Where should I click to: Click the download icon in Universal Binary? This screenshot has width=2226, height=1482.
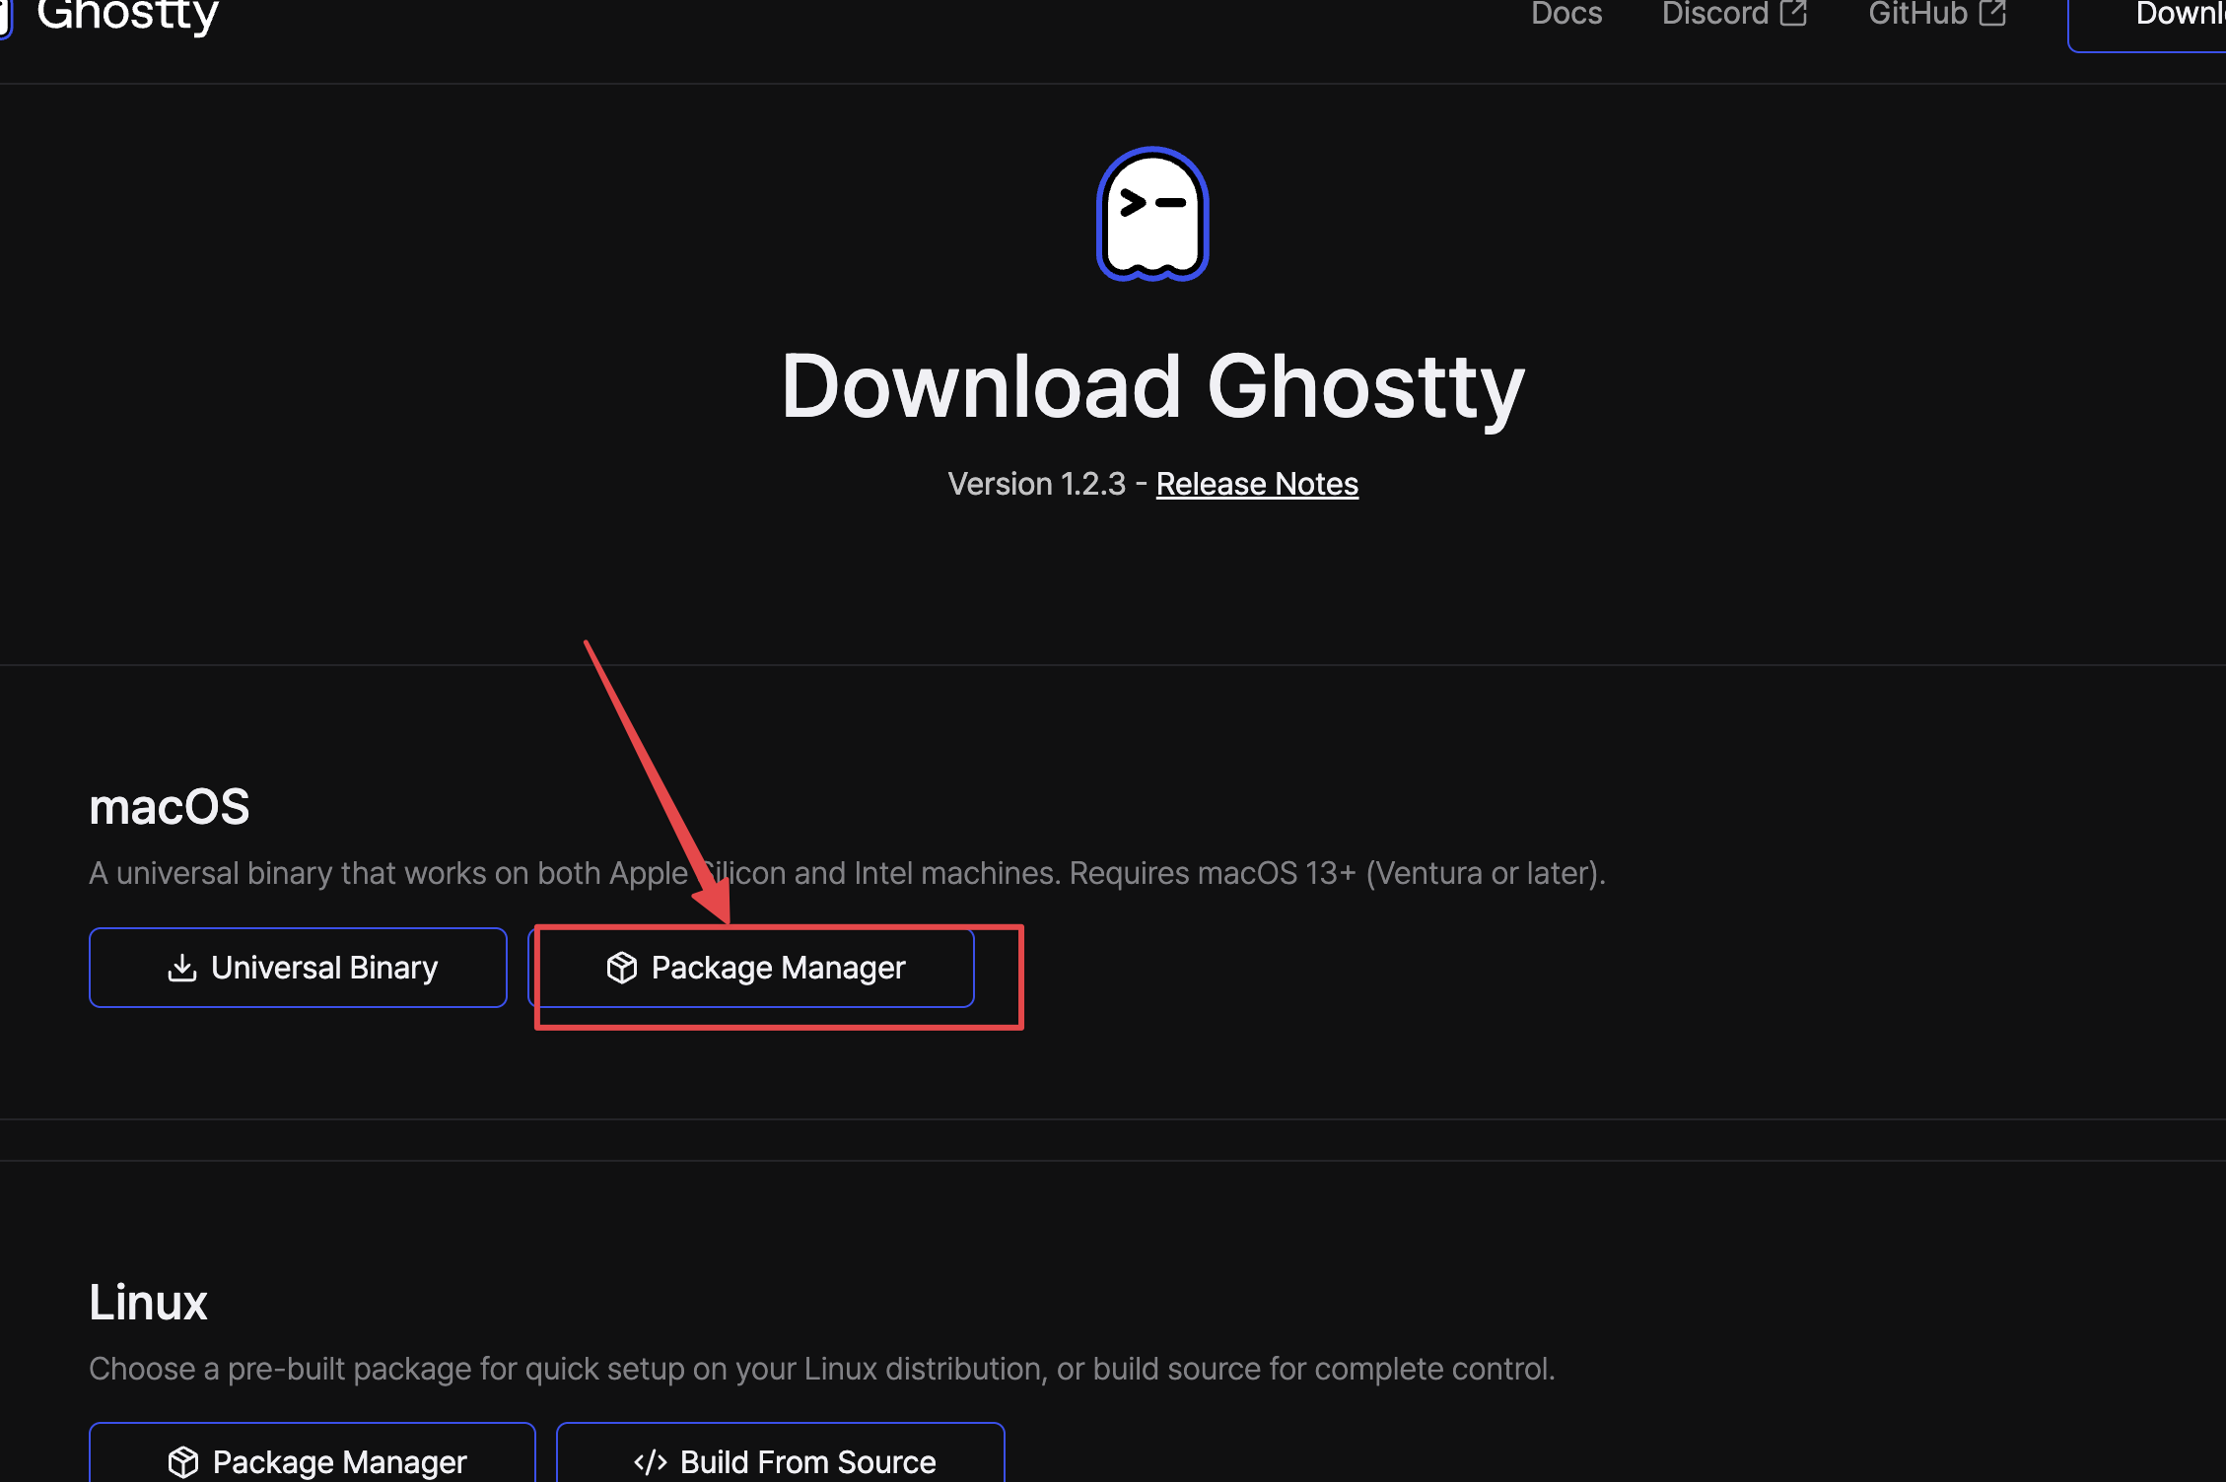pos(182,968)
